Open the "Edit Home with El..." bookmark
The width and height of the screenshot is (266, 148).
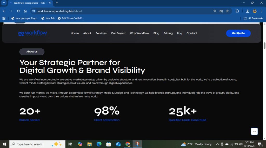click(71, 18)
